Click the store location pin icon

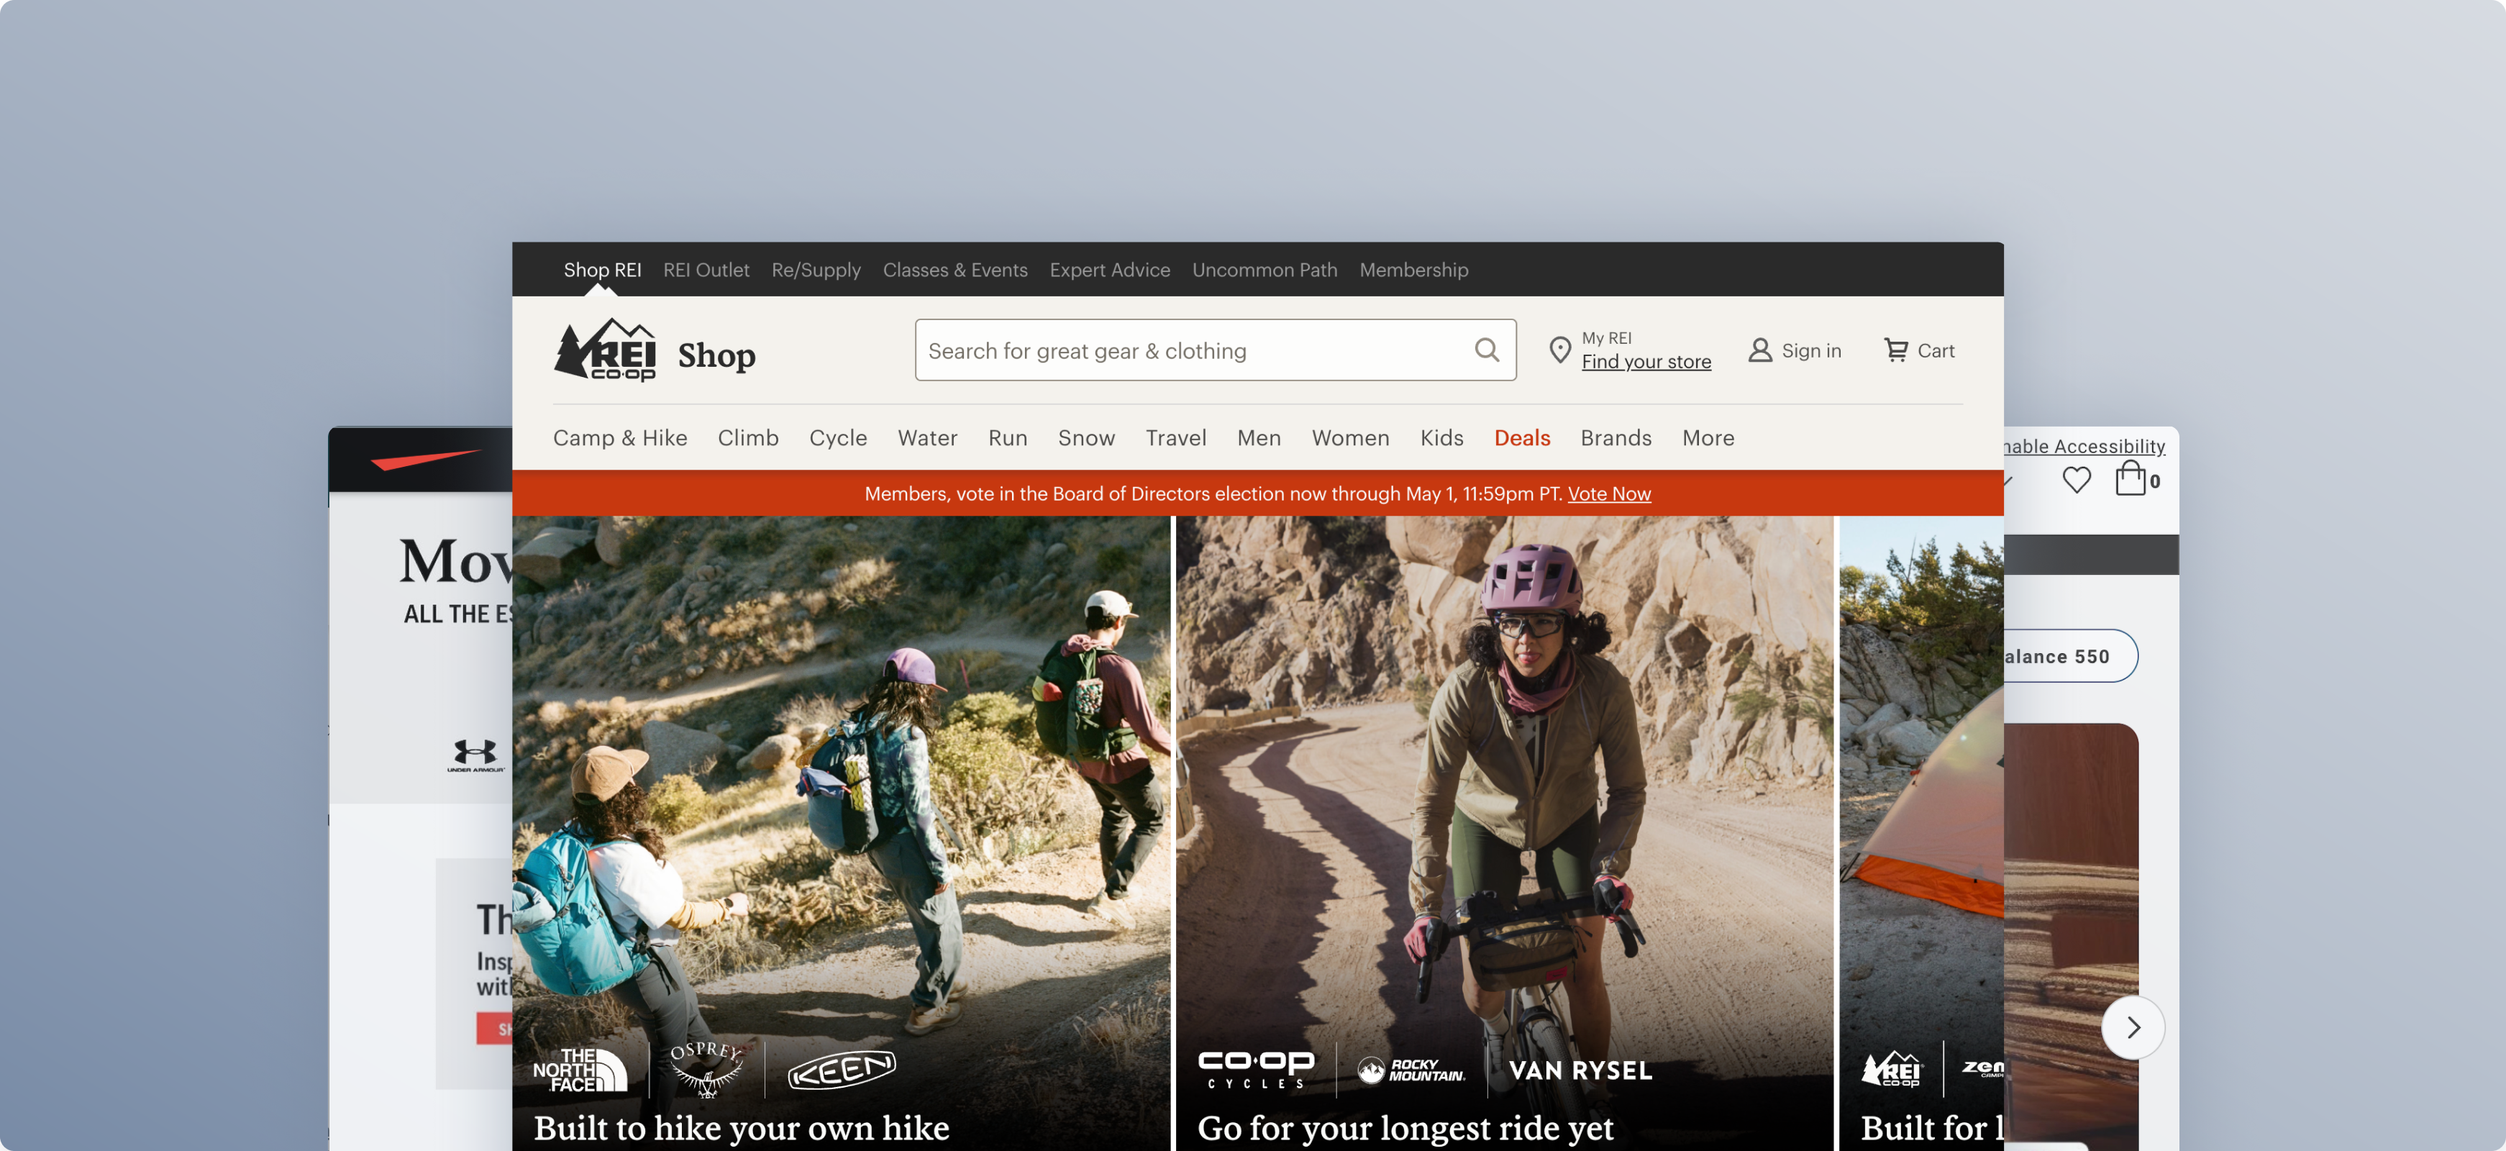pos(1559,350)
